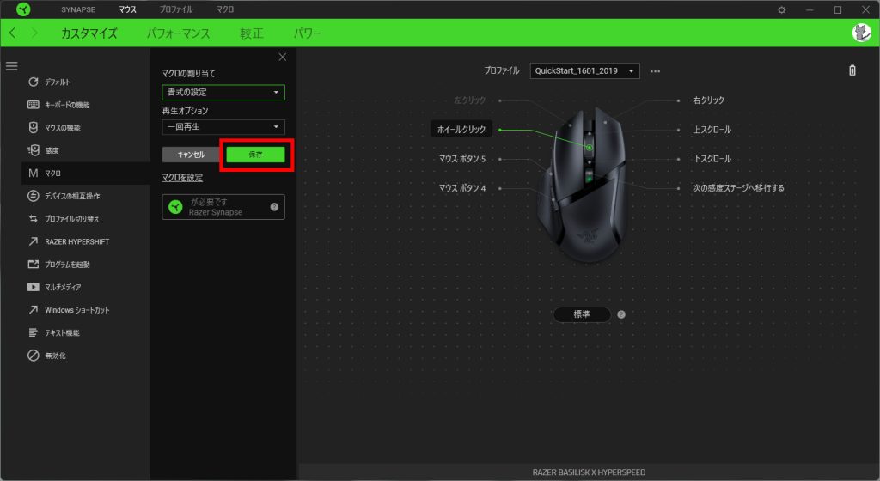Select the プログラムを起動 launch icon
This screenshot has height=481, width=880.
[34, 264]
